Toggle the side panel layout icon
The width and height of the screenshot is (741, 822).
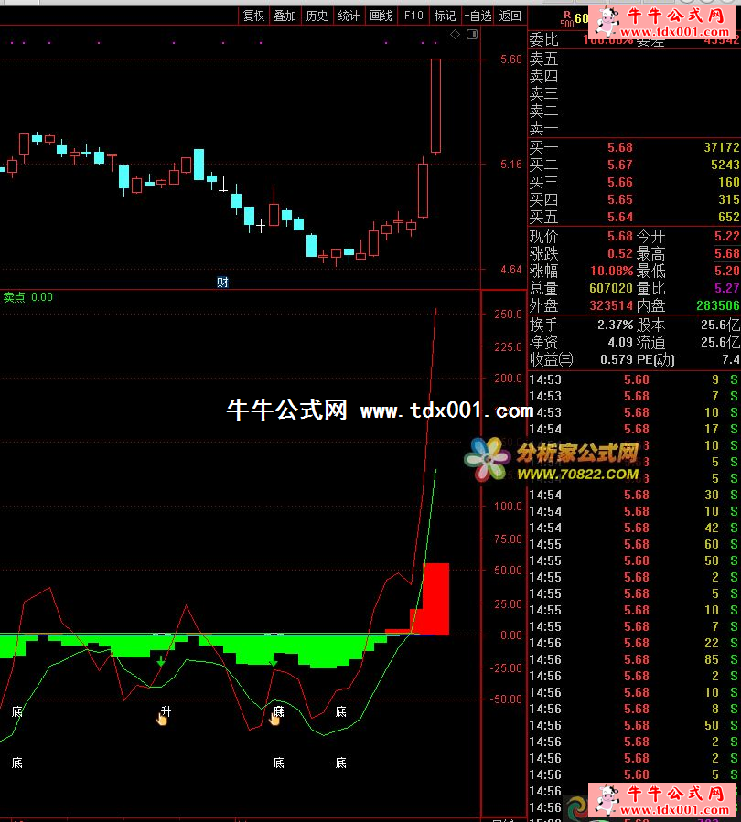click(x=472, y=35)
